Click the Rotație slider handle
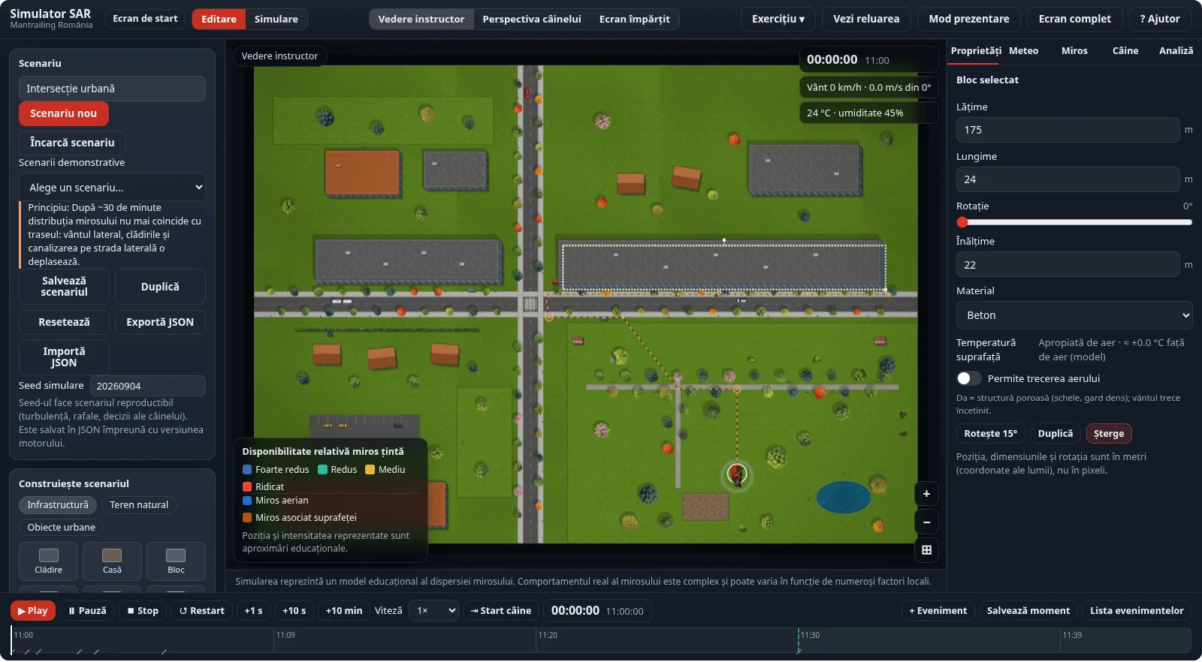 pos(962,222)
